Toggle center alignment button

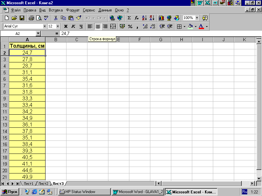[x=98, y=26]
